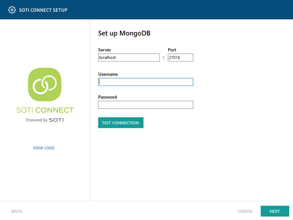Click the Username label
Image resolution: width=293 pixels, height=220 pixels.
[x=108, y=74]
